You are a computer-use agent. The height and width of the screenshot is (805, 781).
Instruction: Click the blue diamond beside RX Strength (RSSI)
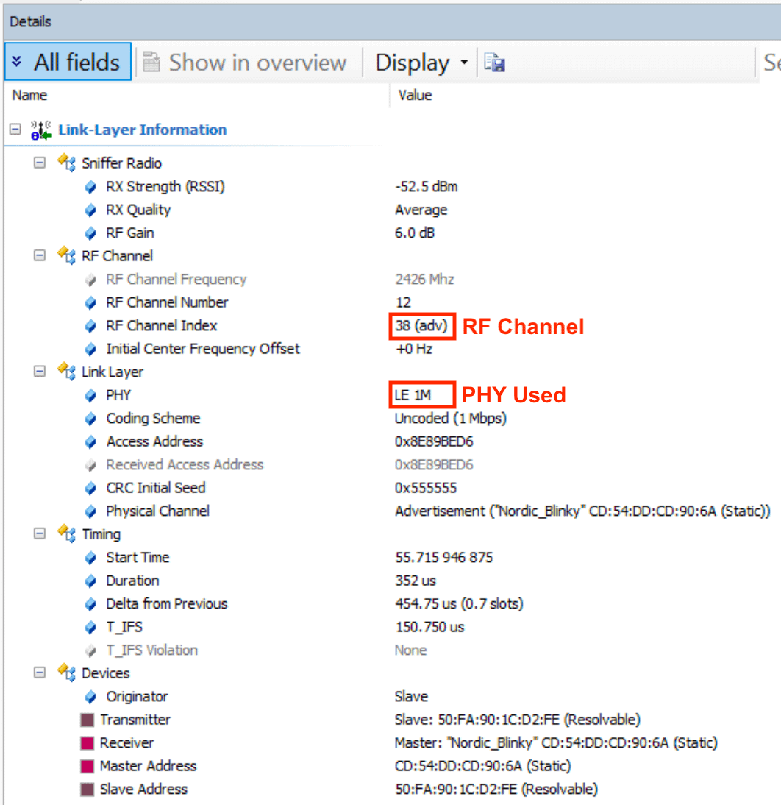(90, 186)
